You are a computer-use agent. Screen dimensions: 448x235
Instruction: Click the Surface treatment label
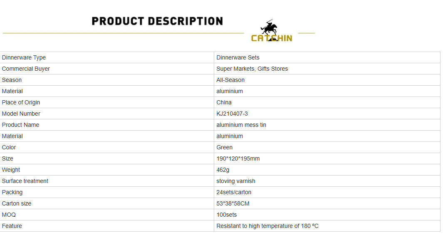click(x=25, y=181)
